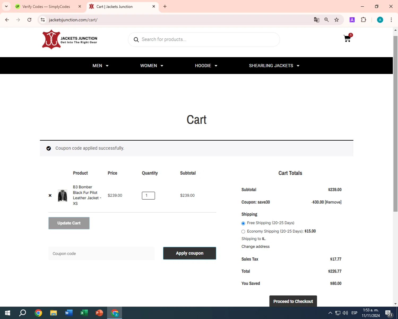The width and height of the screenshot is (398, 319).
Task: Open the Chrome profile avatar
Action: 380,20
